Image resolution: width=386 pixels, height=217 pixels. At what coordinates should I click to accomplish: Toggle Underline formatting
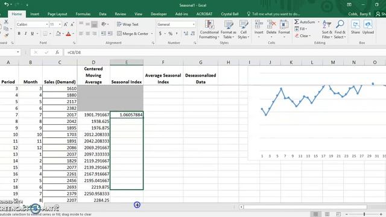(32, 34)
